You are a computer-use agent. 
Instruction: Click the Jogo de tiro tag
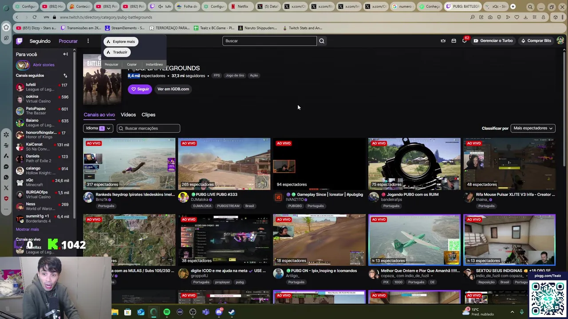[235, 75]
